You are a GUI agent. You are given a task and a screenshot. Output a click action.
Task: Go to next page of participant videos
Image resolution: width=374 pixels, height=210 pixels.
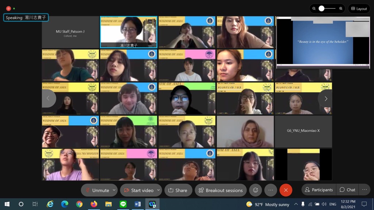coord(325,98)
